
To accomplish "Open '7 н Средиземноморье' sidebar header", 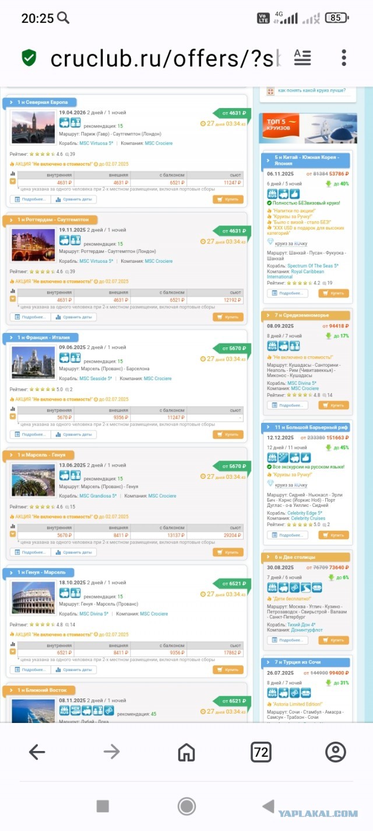I will coord(306,315).
